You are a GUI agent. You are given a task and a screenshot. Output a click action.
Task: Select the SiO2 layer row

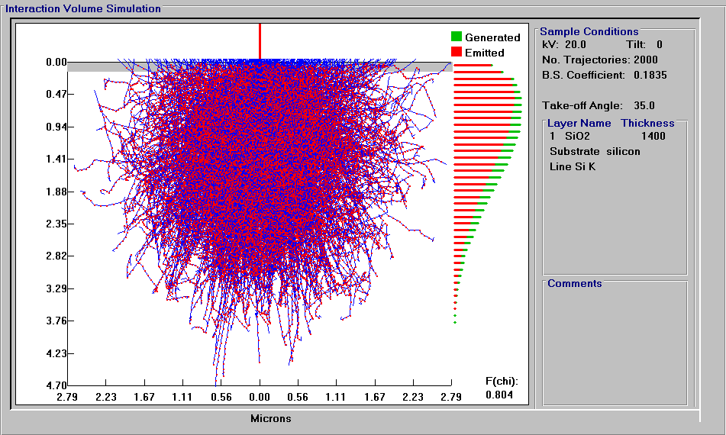coord(608,136)
